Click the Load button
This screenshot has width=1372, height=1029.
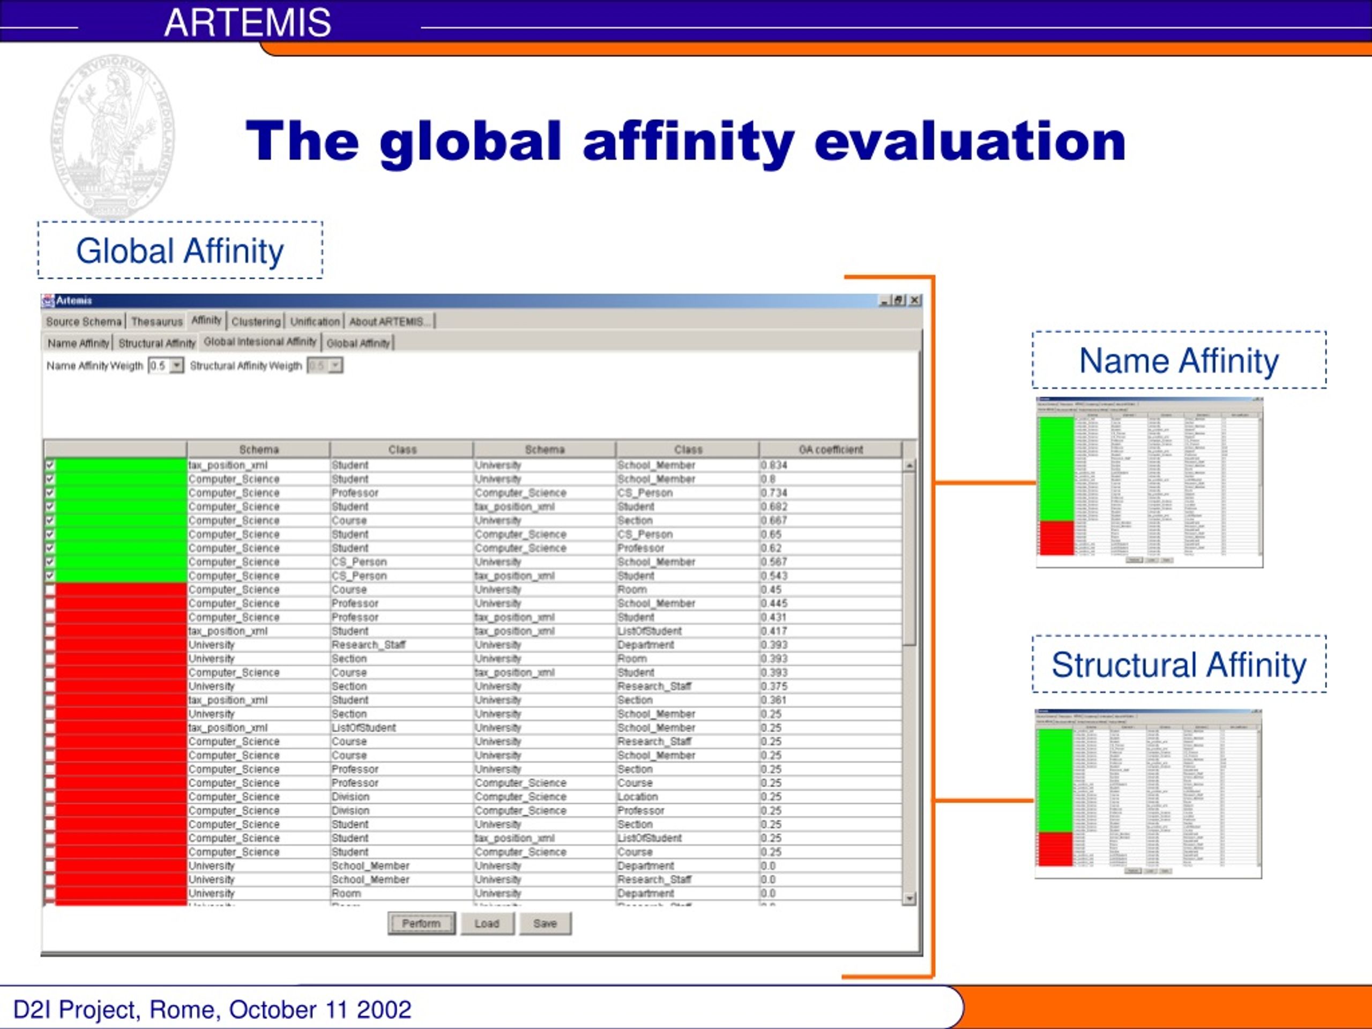488,923
